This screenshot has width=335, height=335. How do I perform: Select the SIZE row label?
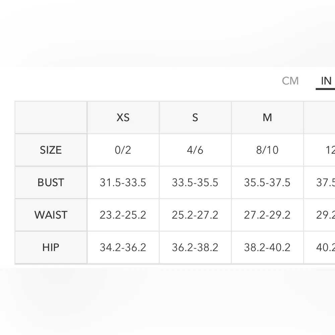pyautogui.click(x=51, y=150)
